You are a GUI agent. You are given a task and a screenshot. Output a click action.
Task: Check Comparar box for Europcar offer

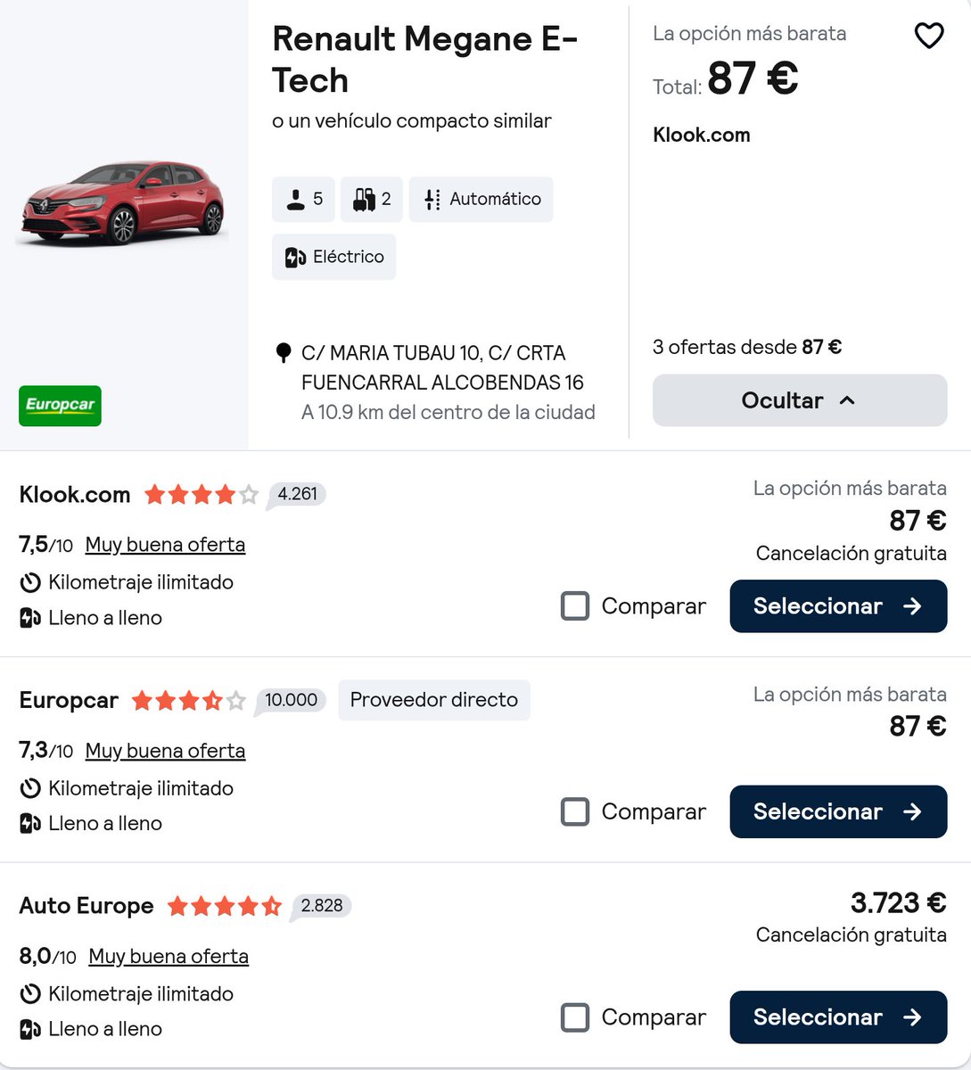(x=575, y=812)
